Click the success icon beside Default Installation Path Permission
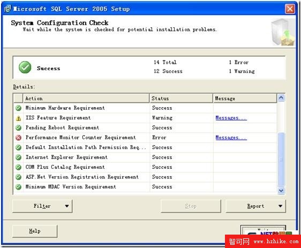Viewport: 301px width, 248px height. [x=18, y=147]
